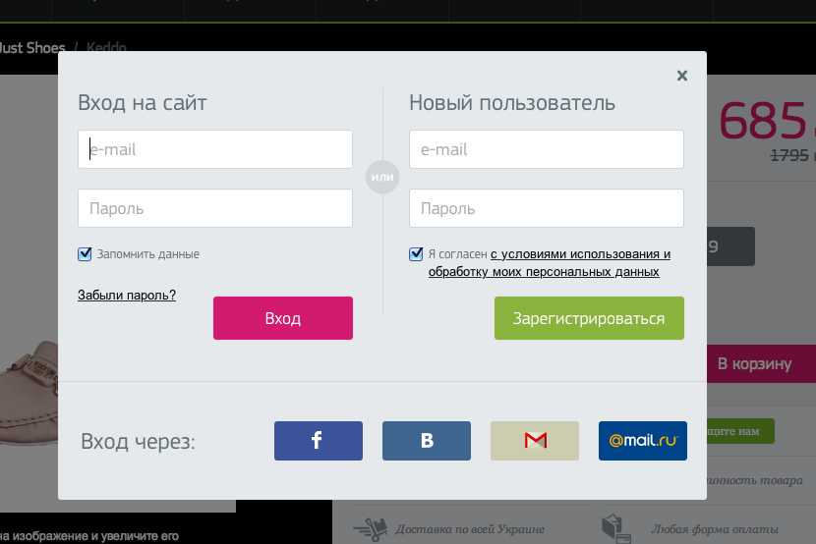Toggle the 'Я согласен' terms checkbox
The width and height of the screenshot is (816, 544).
(x=416, y=254)
